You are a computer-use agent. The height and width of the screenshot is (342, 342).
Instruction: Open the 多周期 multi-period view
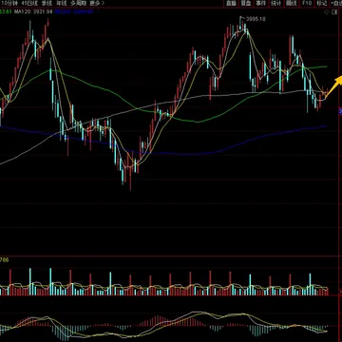pyautogui.click(x=78, y=3)
